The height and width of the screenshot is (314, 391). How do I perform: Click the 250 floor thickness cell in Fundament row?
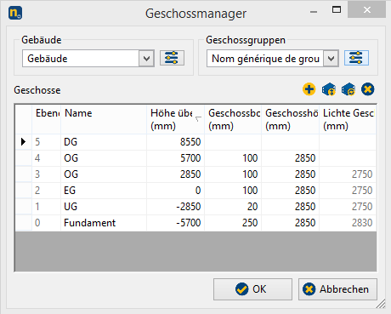pyautogui.click(x=233, y=223)
